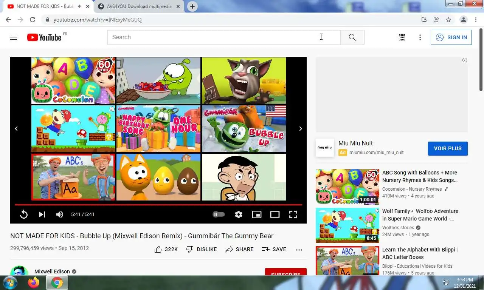Screen dimensions: 484x290
Task: Toggle the autoplay switch
Action: (219, 214)
